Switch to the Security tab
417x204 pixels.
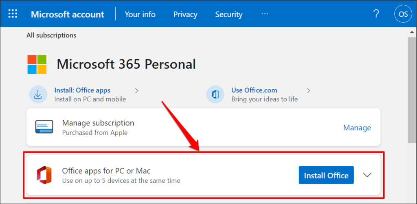229,14
